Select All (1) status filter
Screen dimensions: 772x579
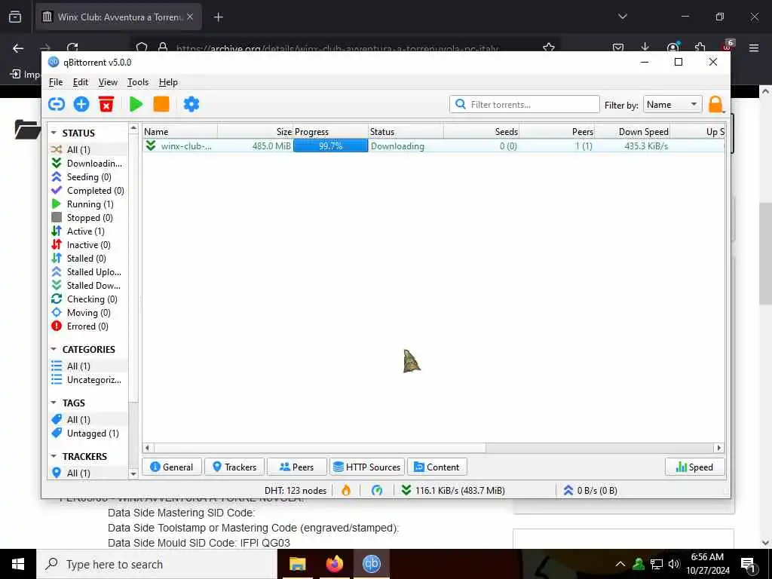[87, 150]
